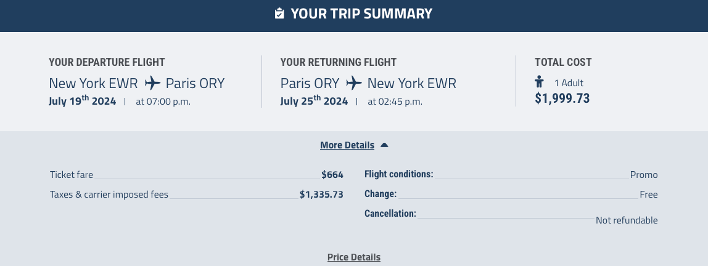
Task: Click the July 19th 2024 departure date
Action: pos(82,101)
